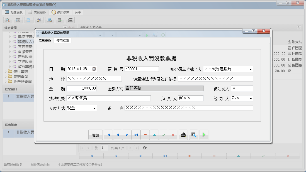306x172 pixels.
Task: Jump to last record in dialog navigator
Action: click(136, 135)
